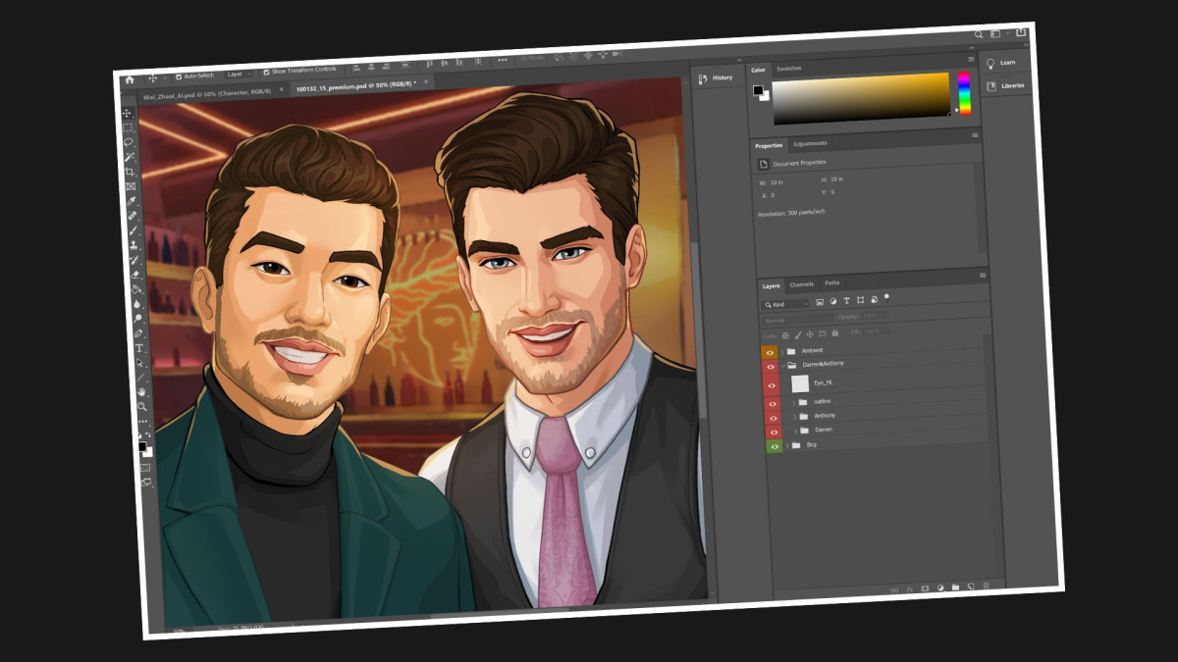This screenshot has width=1178, height=662.
Task: Select the Move tool in the toolbar
Action: point(127,114)
